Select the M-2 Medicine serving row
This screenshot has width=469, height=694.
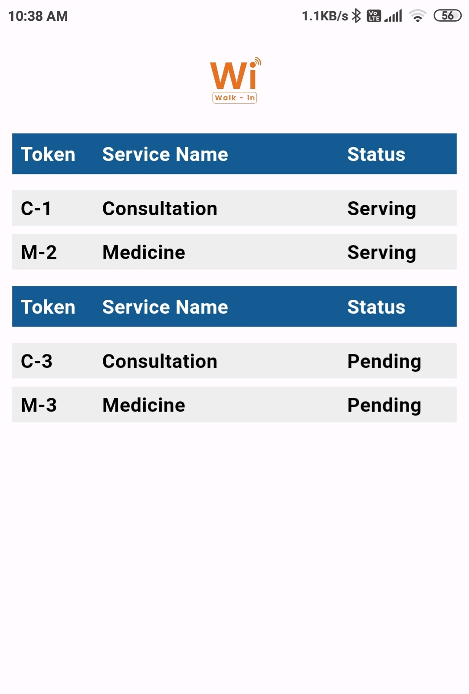pos(234,252)
